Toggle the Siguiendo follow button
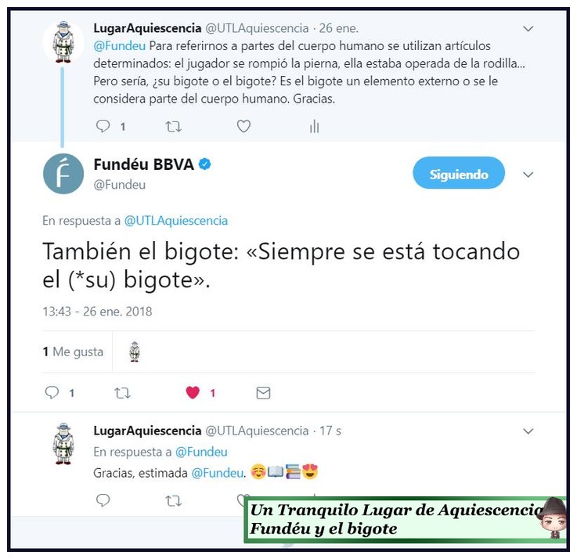The width and height of the screenshot is (577, 559). [459, 173]
